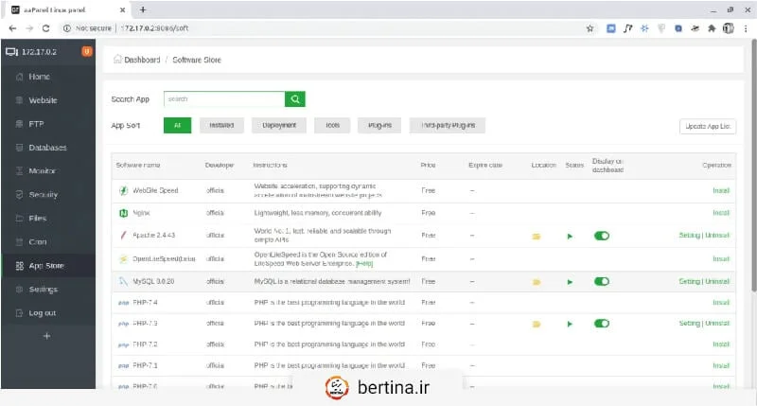
Task: Toggle Apache 2.4.43 display on dashboard switch
Action: 602,236
